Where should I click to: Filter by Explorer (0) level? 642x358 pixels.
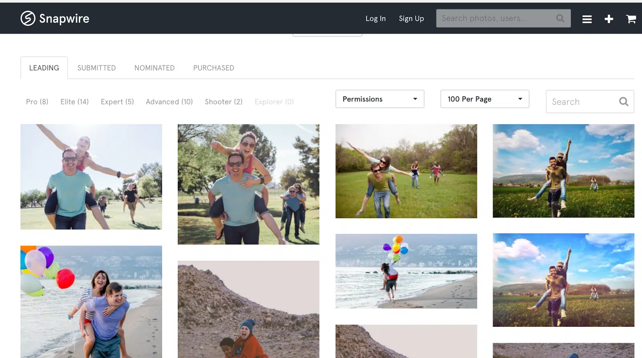274,102
